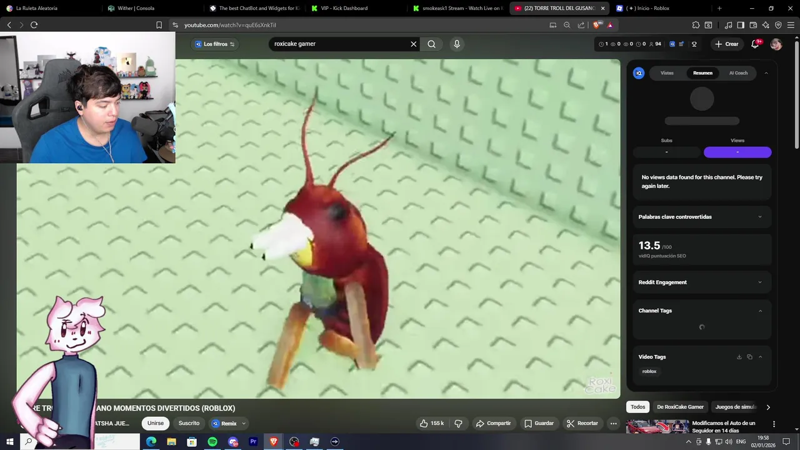This screenshot has height=450, width=800.
Task: Click the roblox video tag
Action: point(649,371)
